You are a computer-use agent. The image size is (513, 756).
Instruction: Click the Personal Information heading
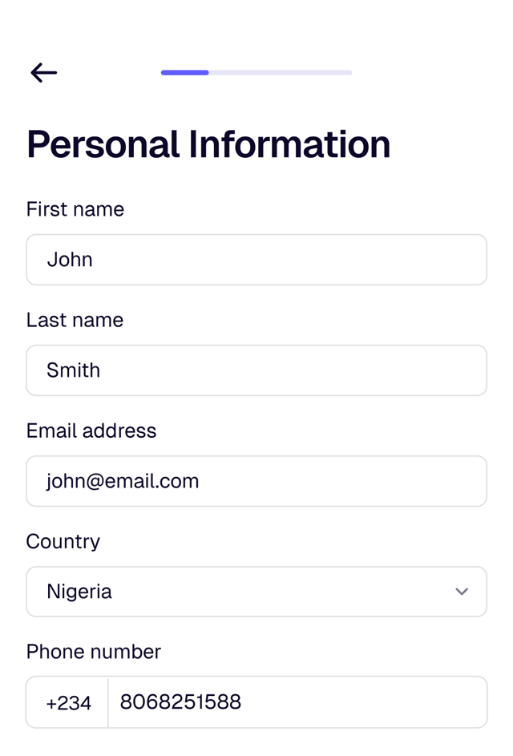(x=209, y=144)
